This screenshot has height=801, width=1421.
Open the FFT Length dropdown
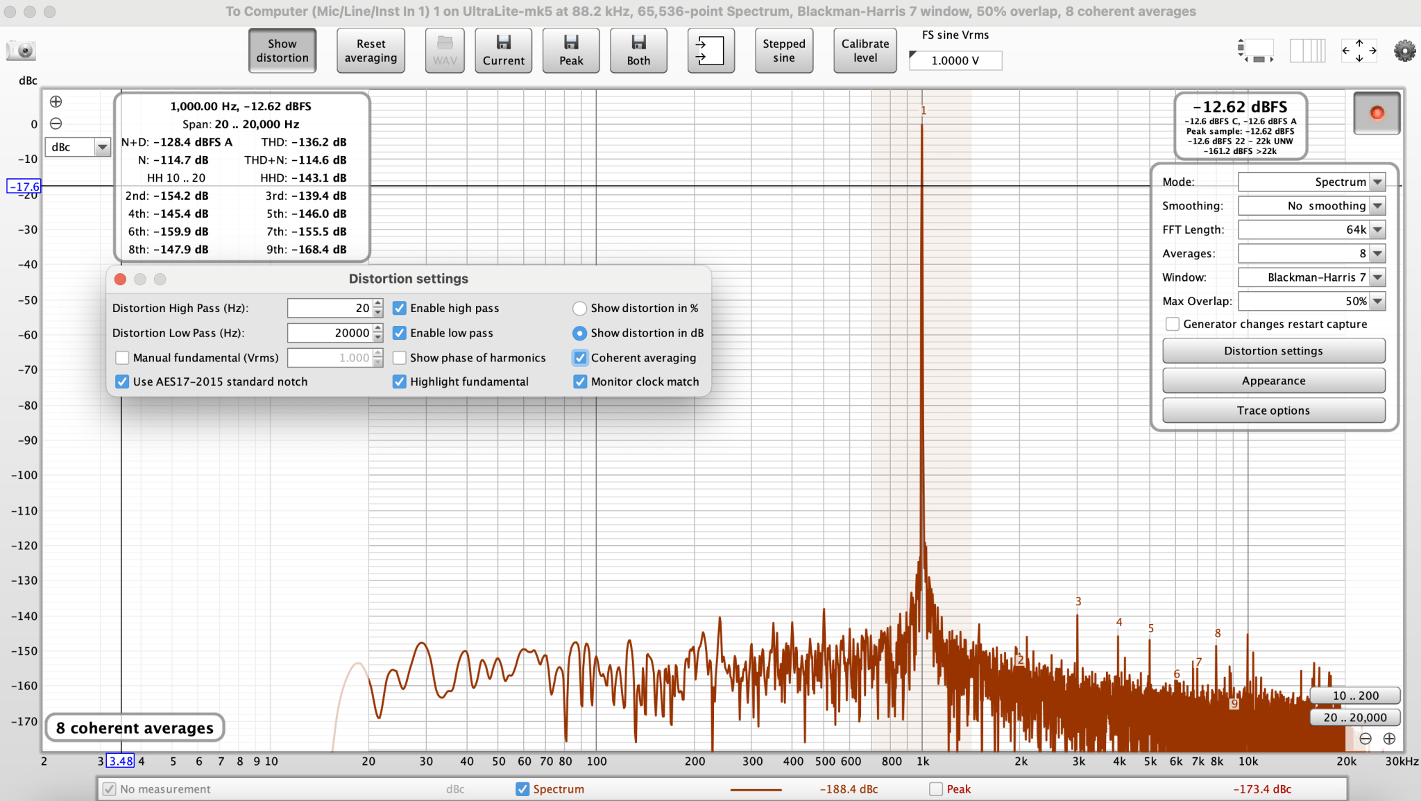click(x=1311, y=230)
